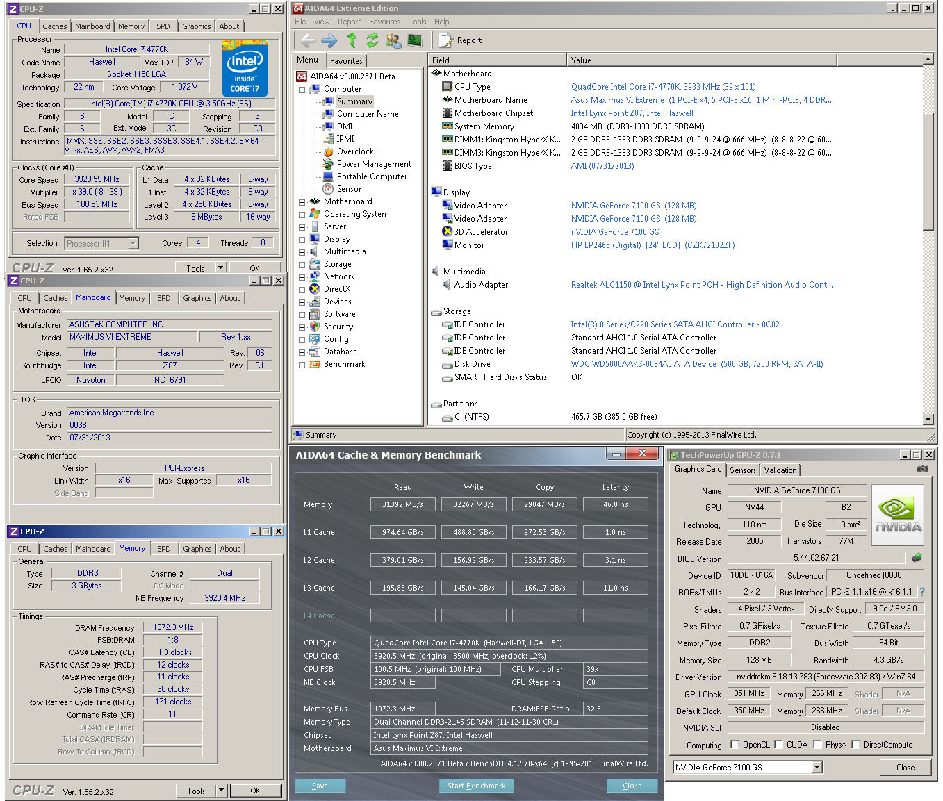Click the NVIDIA logo in GPU-Z

coord(898,515)
